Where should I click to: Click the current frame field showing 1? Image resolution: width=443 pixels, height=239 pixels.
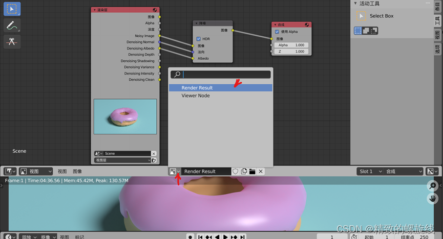tap(332, 237)
